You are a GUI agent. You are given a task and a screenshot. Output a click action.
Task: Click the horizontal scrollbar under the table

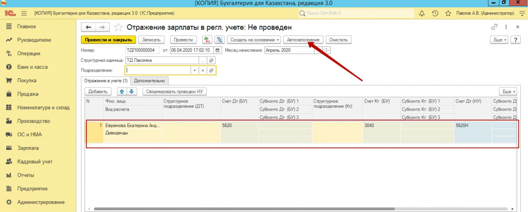[x=244, y=209]
